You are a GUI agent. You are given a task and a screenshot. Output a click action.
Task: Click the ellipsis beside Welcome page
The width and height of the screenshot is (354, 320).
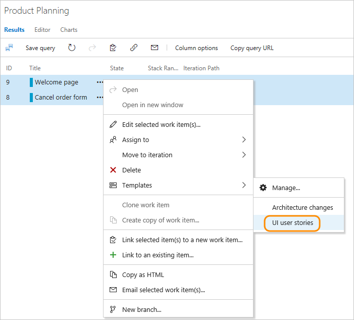100,82
